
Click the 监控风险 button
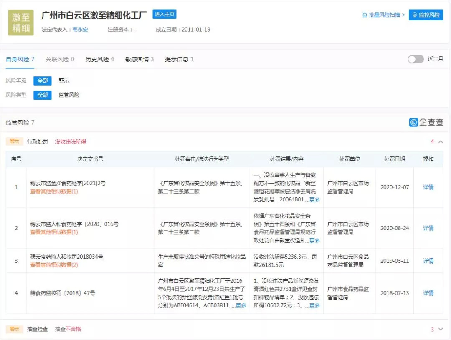click(426, 15)
